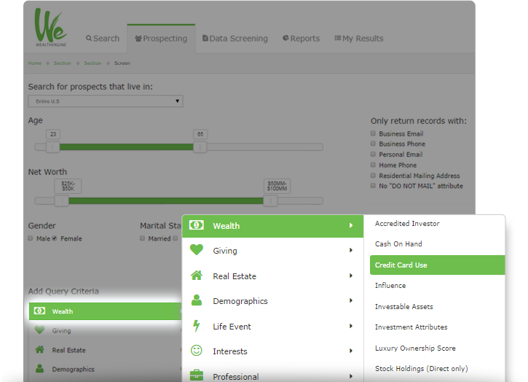Select Influence from the submenu

pyautogui.click(x=390, y=286)
